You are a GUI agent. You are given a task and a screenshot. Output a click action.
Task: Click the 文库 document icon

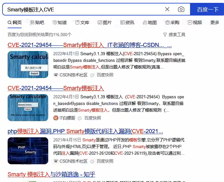tap(77, 23)
